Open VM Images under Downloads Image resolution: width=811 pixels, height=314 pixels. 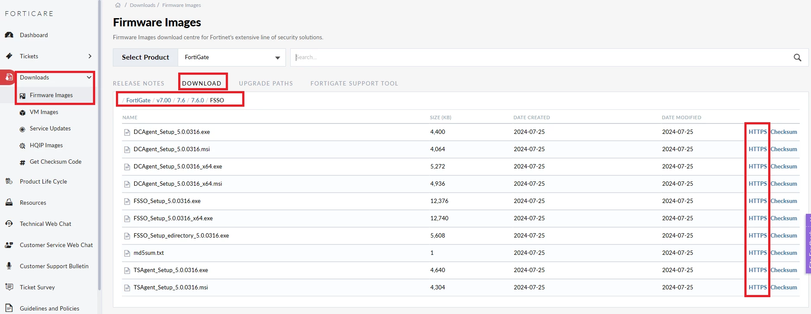click(44, 112)
